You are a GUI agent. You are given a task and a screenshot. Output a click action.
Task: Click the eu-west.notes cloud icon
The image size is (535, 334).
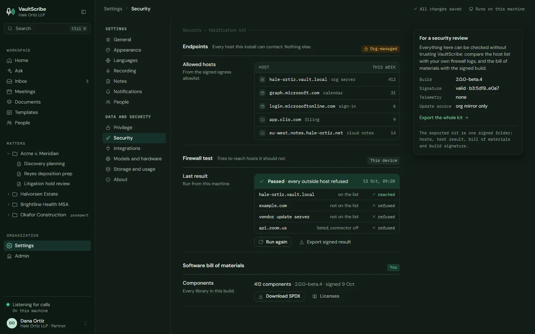pos(262,133)
